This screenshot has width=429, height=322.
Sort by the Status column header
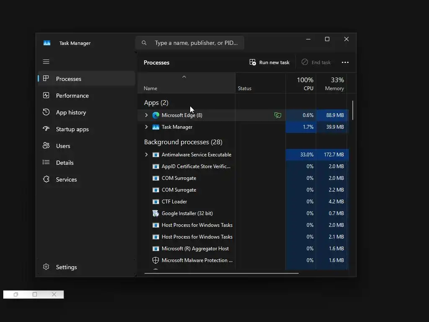pos(261,83)
